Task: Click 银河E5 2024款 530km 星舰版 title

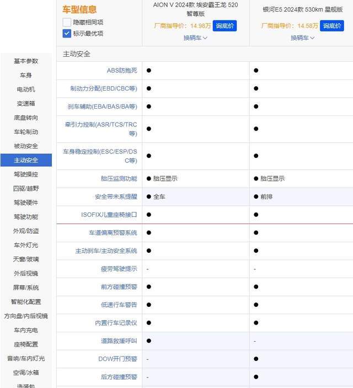Action: (x=303, y=9)
